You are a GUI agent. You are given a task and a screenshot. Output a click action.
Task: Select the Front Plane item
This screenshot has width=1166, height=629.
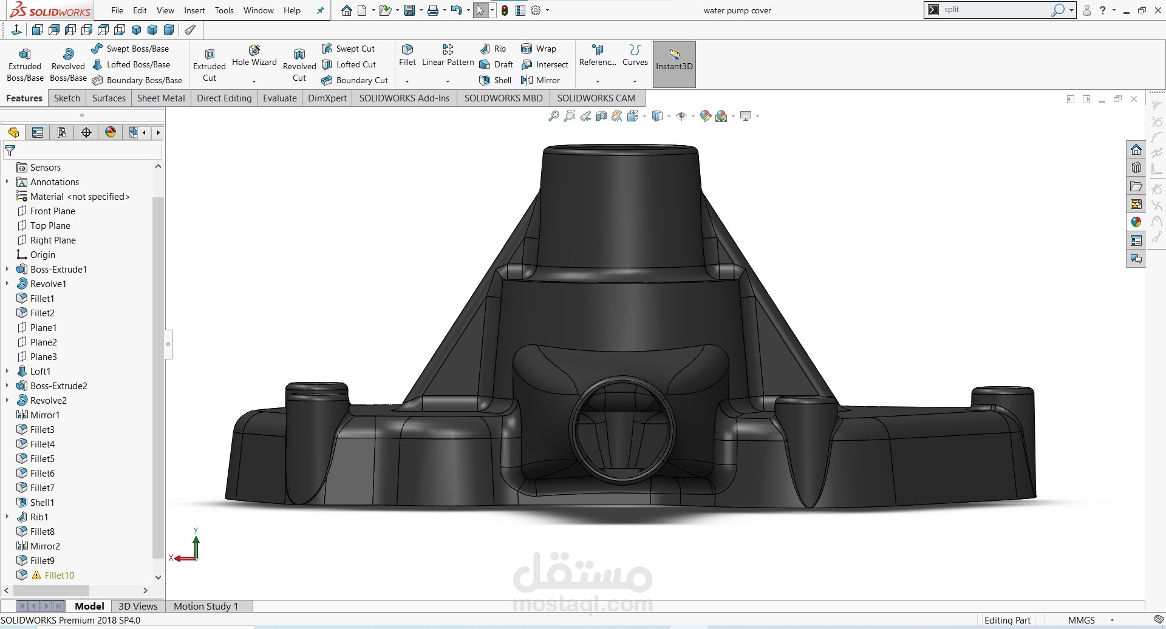pyautogui.click(x=52, y=211)
